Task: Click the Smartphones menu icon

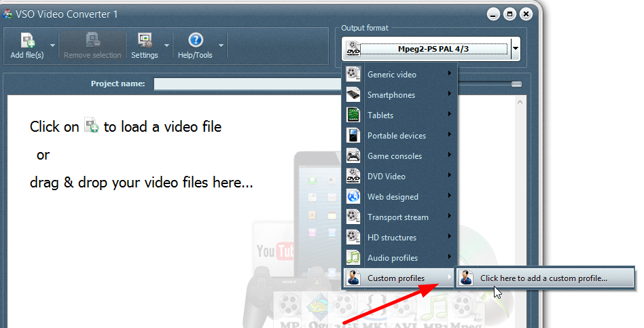Action: pyautogui.click(x=353, y=94)
